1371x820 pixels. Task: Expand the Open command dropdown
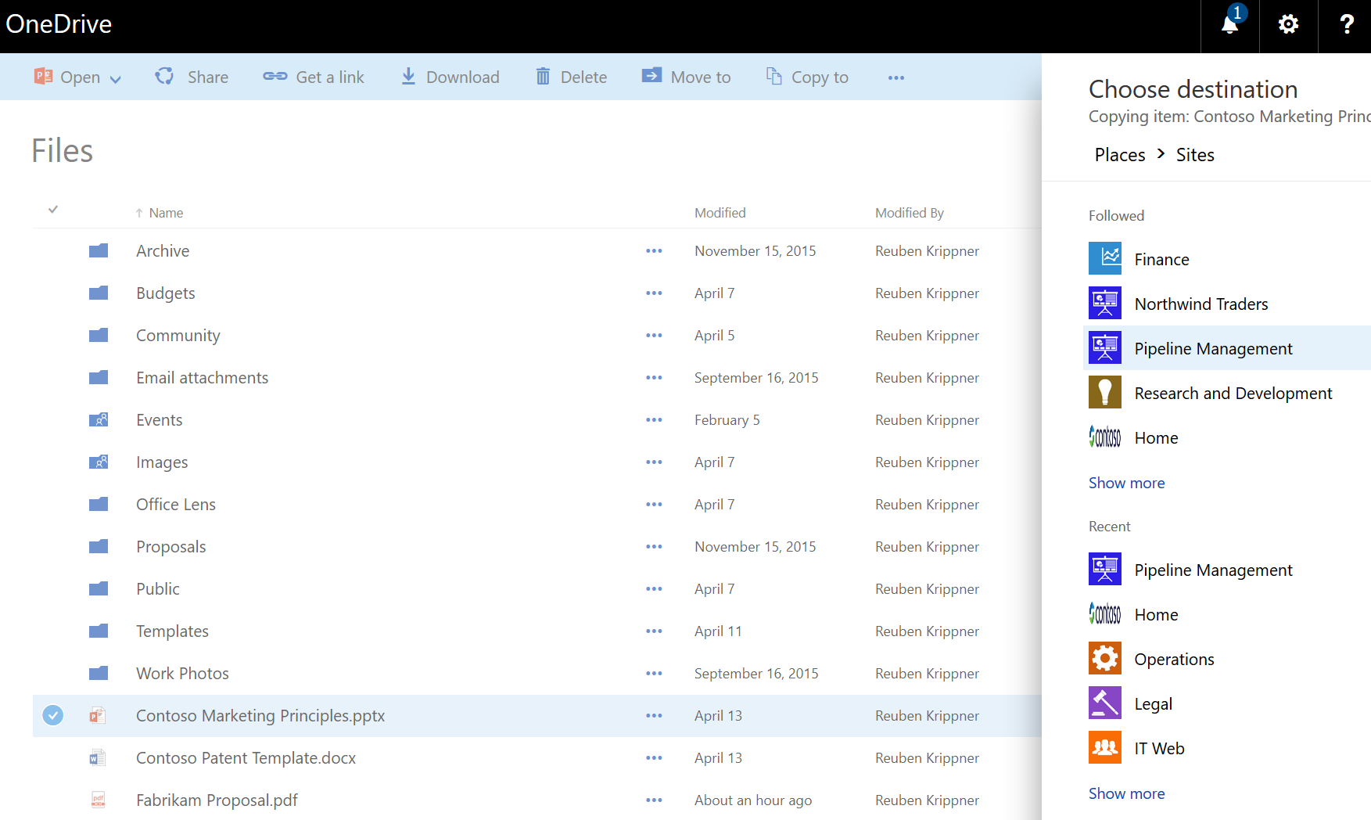click(116, 77)
